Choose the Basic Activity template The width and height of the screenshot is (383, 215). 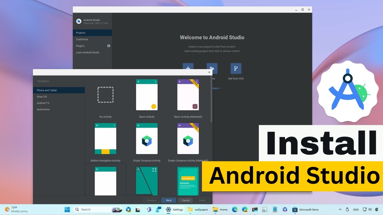click(x=147, y=98)
